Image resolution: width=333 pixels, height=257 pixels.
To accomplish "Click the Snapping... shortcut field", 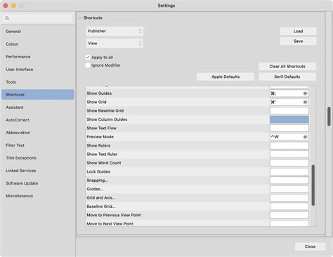I will [x=289, y=180].
